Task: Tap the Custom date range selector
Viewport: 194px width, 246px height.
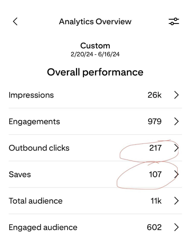Action: pyautogui.click(x=95, y=46)
